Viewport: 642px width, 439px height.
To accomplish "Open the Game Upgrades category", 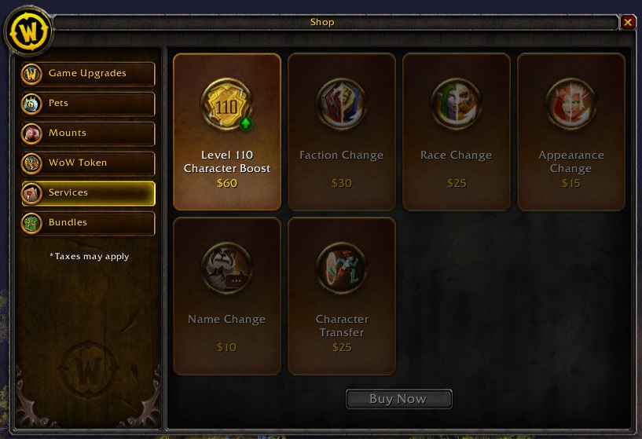I will pyautogui.click(x=88, y=74).
